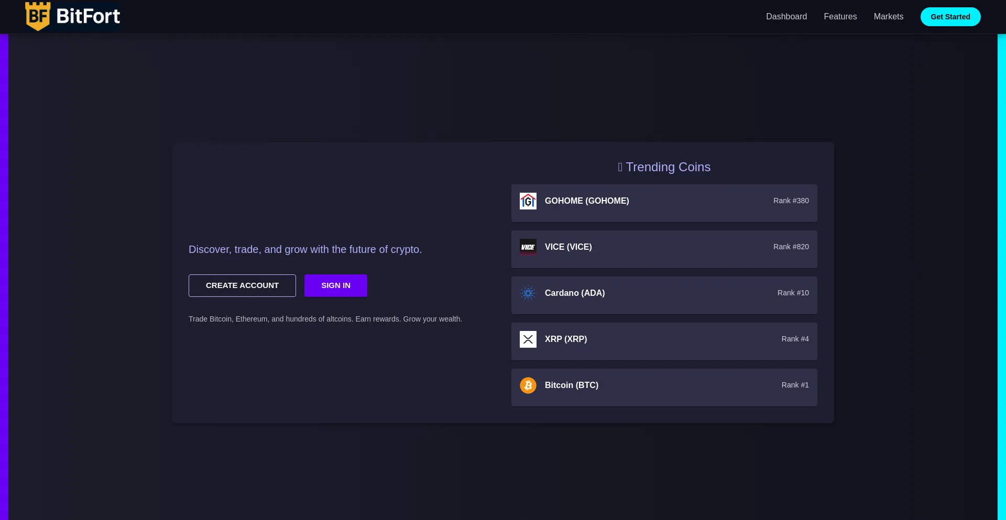Select the GOHOME (GOHOME) coin name
This screenshot has height=520, width=1006.
pyautogui.click(x=587, y=201)
